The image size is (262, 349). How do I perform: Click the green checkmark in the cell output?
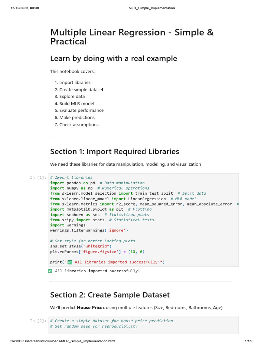pos(50,271)
